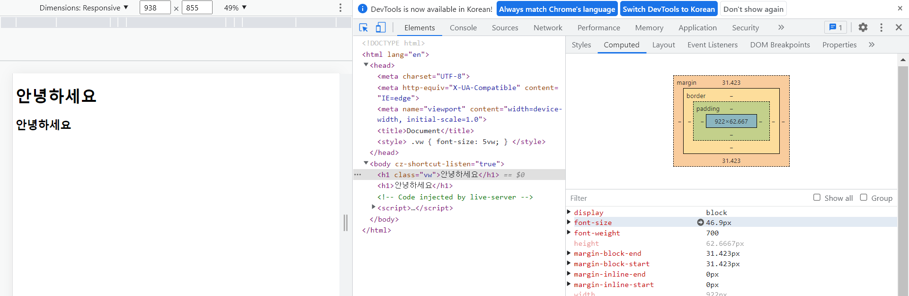Expand the script element node

tap(374, 207)
